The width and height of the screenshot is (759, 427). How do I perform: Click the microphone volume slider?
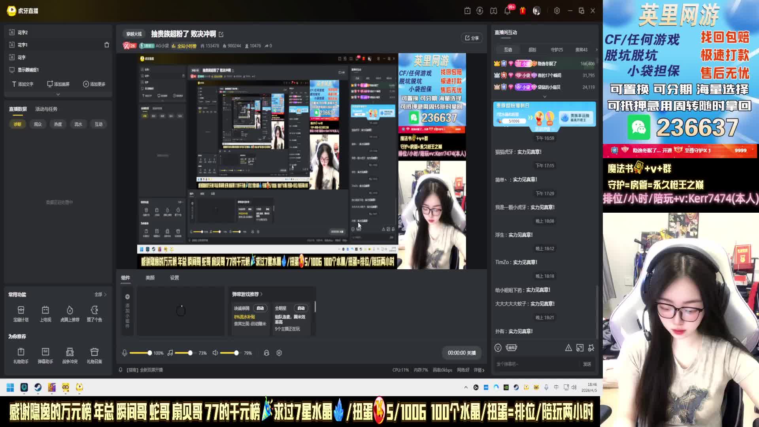[140, 353]
